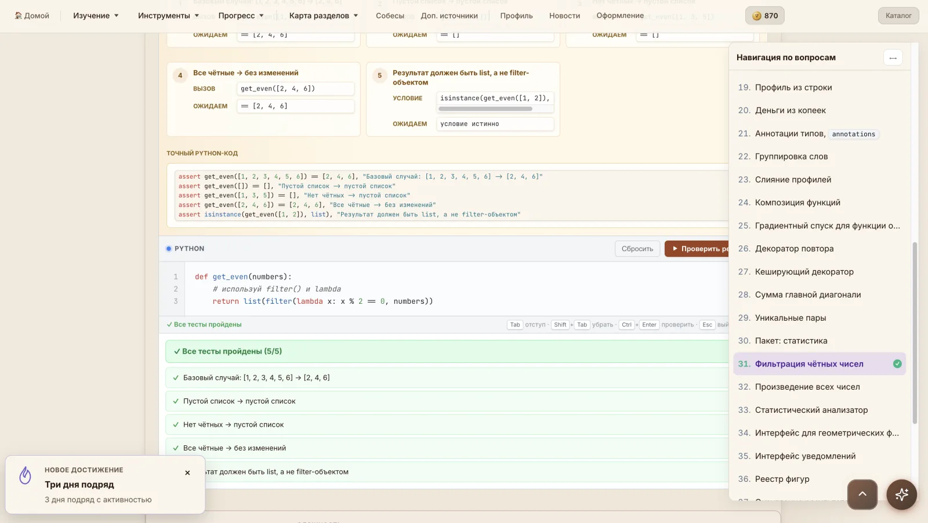This screenshot has height=523, width=928.
Task: Click the first assert line in code block
Action: (360, 177)
